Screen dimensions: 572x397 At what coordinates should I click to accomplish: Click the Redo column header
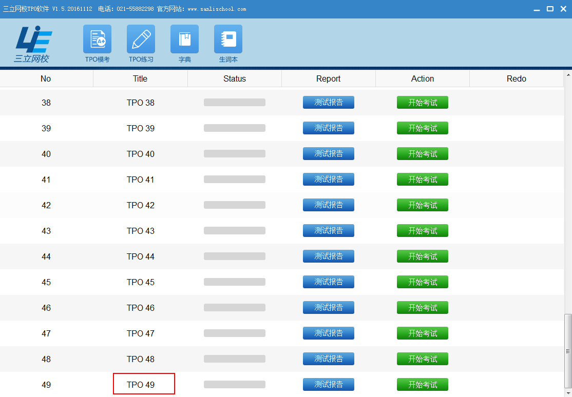517,79
